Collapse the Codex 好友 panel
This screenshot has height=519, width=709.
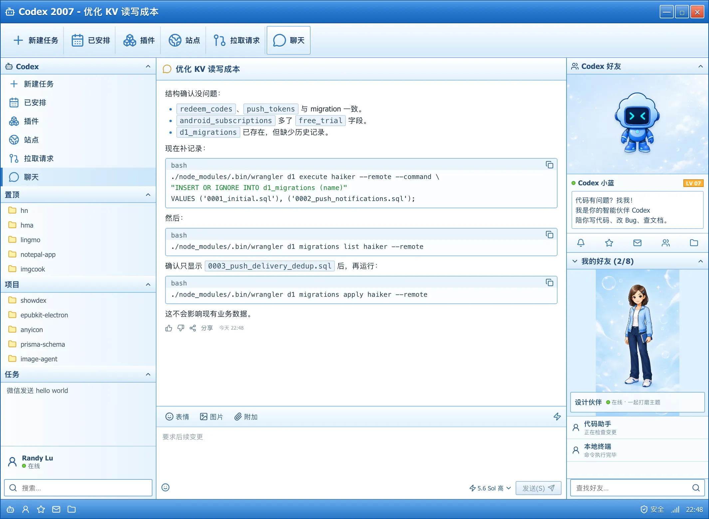tap(700, 67)
